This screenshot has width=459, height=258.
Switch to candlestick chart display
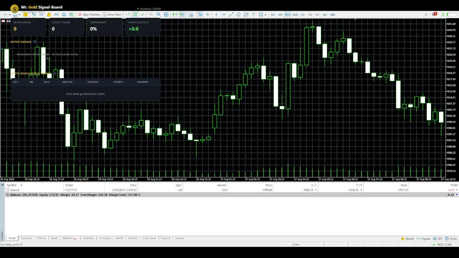tap(135, 14)
